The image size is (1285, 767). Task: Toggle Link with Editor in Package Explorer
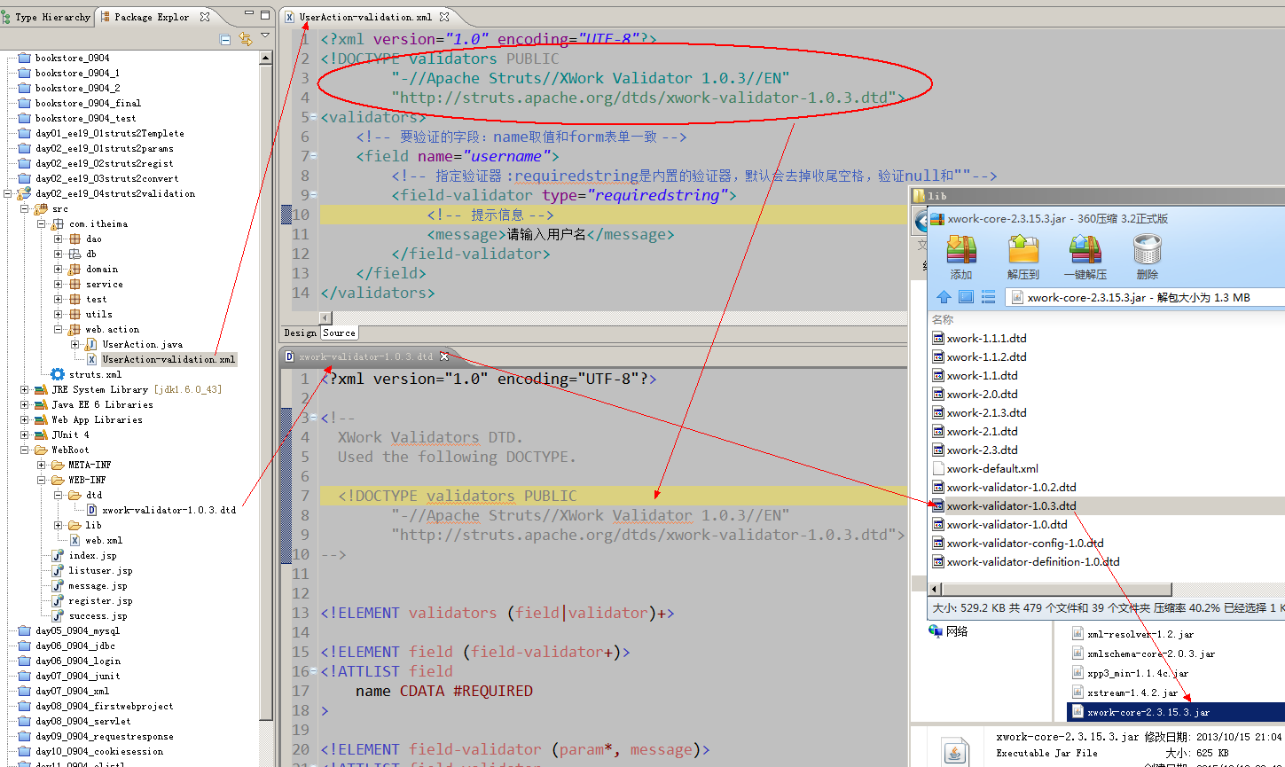[x=246, y=39]
